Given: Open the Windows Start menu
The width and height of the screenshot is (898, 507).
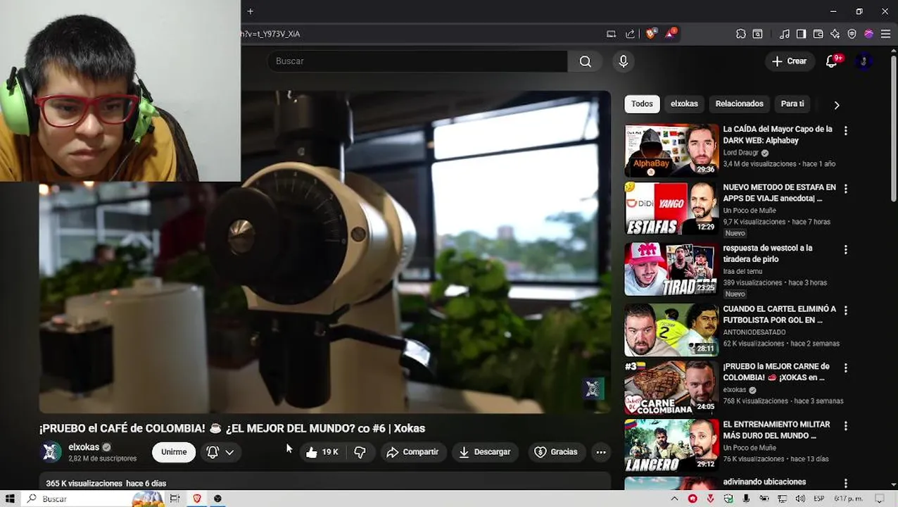Looking at the screenshot, I should pyautogui.click(x=10, y=499).
